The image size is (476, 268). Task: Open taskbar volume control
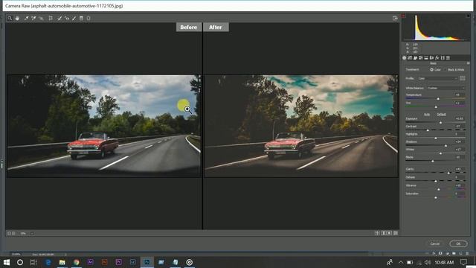point(428,262)
